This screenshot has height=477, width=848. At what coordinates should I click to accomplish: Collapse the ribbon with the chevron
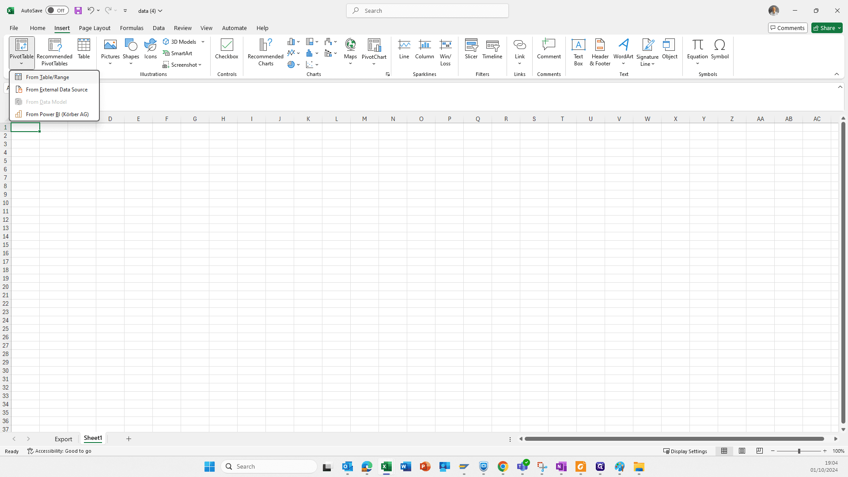click(837, 74)
